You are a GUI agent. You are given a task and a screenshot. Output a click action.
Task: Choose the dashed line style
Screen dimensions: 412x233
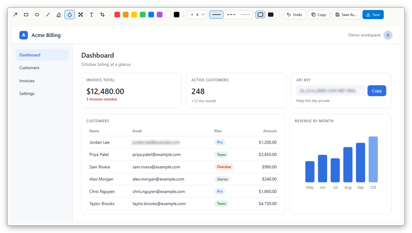231,15
